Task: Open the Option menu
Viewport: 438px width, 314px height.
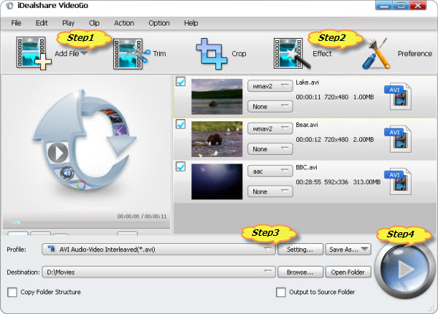Action: coord(159,23)
